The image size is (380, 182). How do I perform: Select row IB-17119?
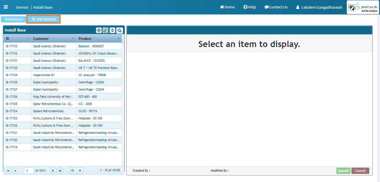click(x=63, y=147)
